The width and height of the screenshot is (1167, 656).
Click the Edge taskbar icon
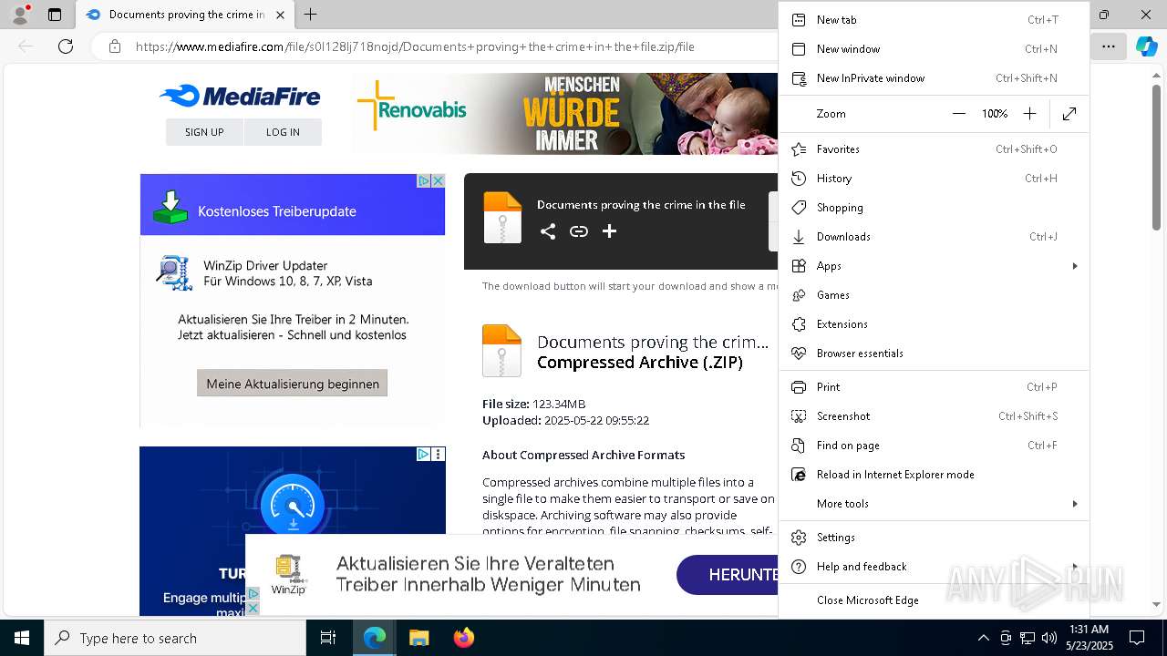(x=375, y=638)
